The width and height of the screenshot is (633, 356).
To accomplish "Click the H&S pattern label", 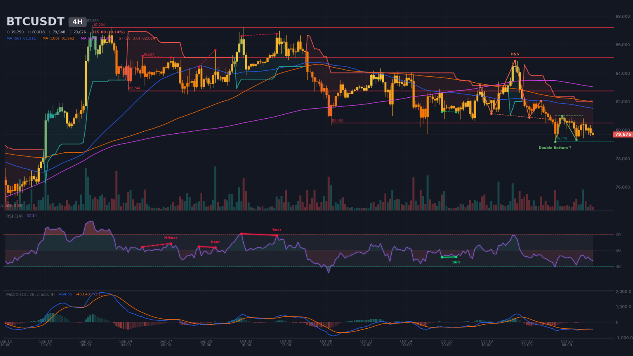I will pyautogui.click(x=515, y=54).
